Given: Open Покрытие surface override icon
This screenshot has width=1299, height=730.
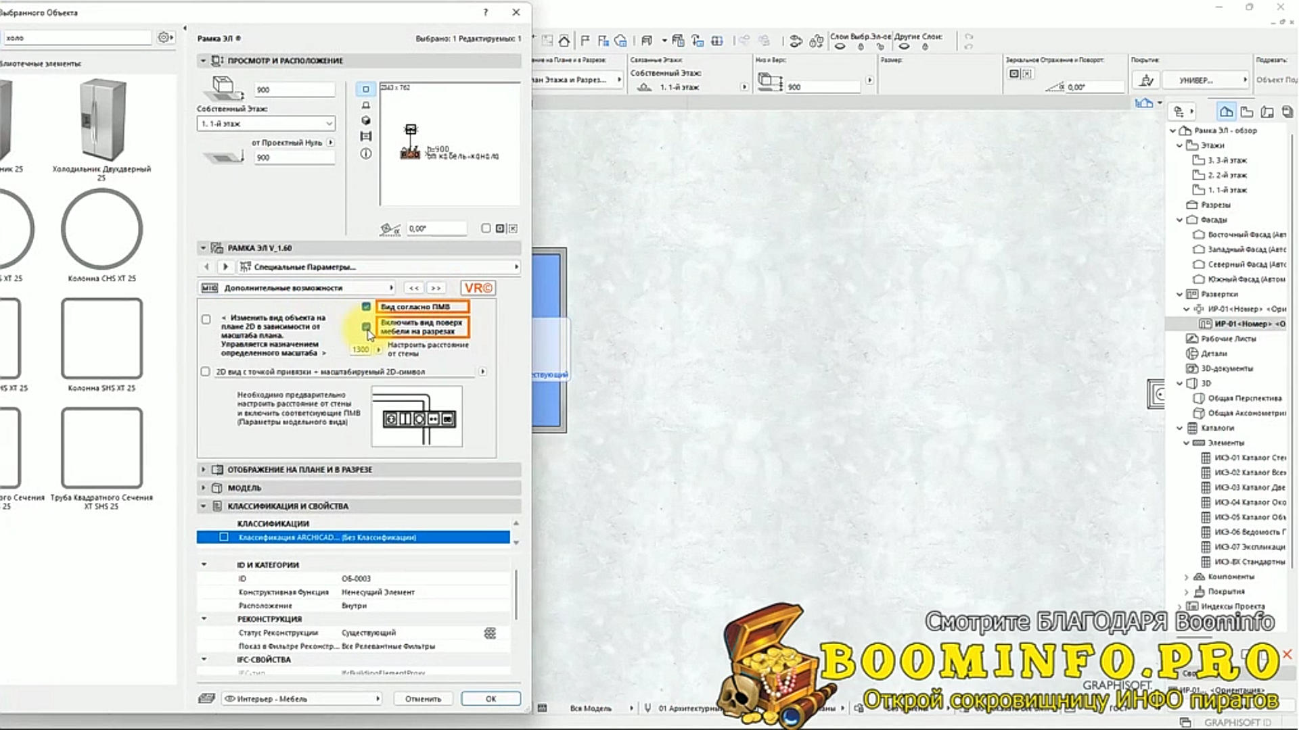Looking at the screenshot, I should click(1146, 80).
